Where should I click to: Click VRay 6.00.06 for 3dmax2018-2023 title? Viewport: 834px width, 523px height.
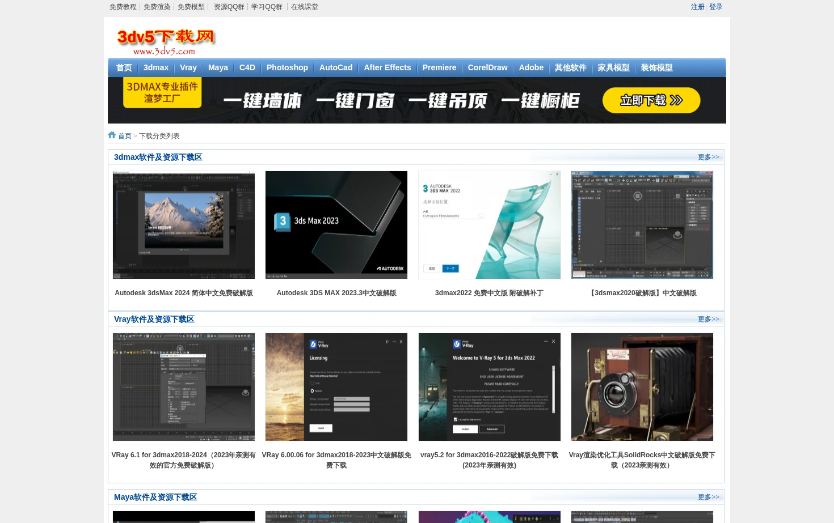tap(336, 460)
